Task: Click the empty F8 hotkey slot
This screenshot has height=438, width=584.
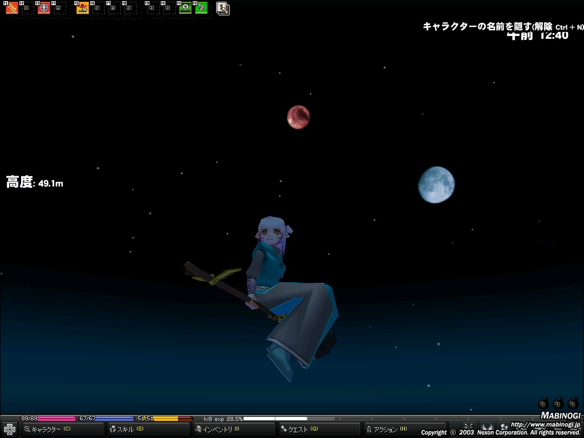Action: click(x=131, y=8)
